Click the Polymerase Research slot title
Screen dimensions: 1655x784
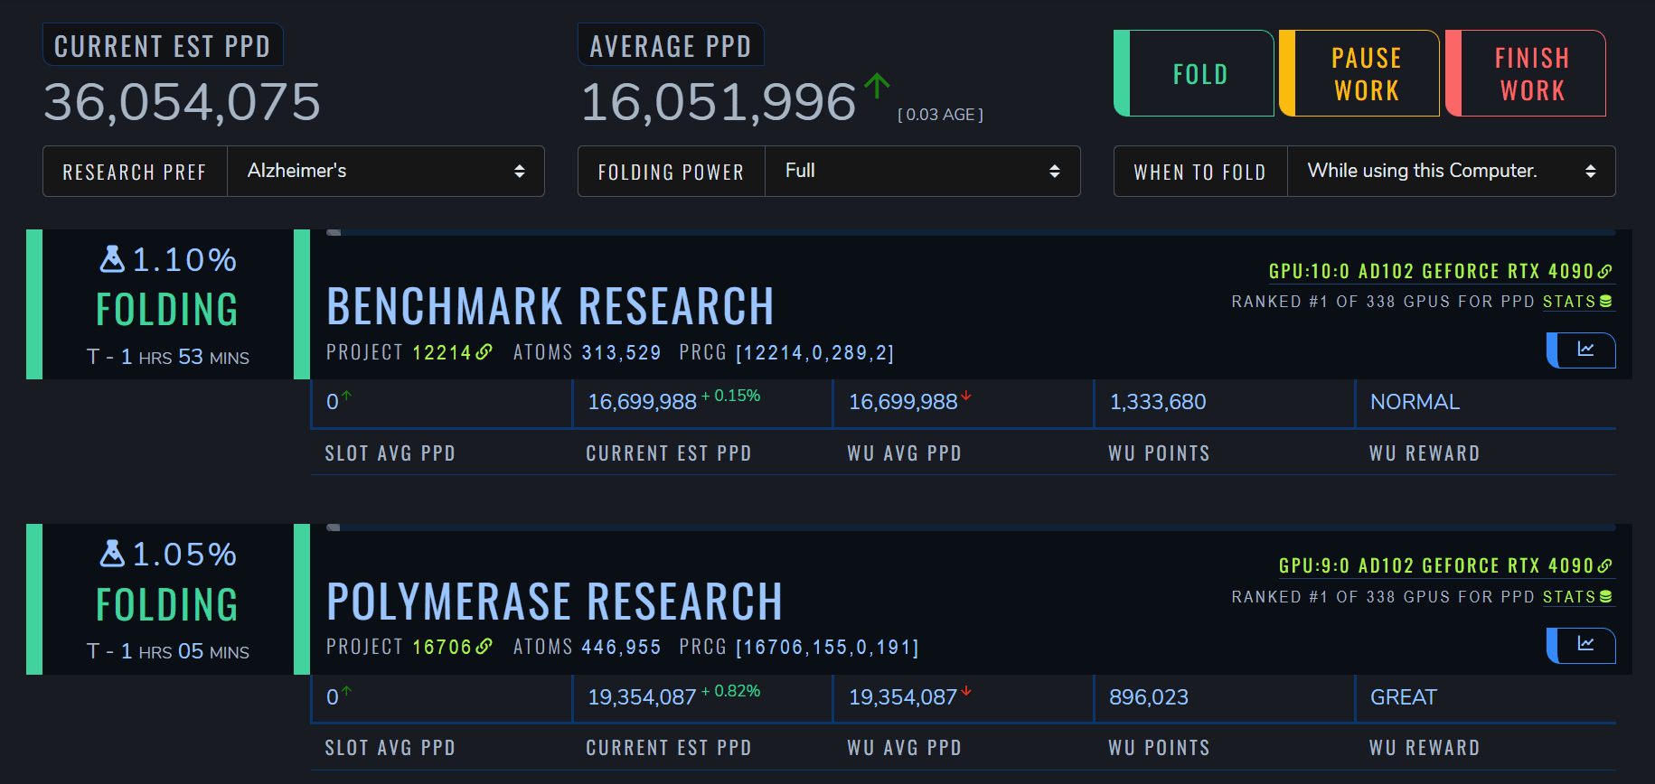pyautogui.click(x=554, y=602)
